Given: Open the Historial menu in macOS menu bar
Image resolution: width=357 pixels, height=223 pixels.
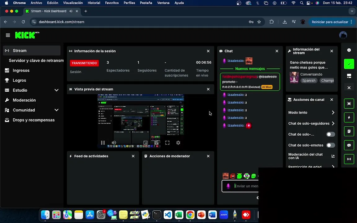Looking at the screenshot, I should [94, 3].
